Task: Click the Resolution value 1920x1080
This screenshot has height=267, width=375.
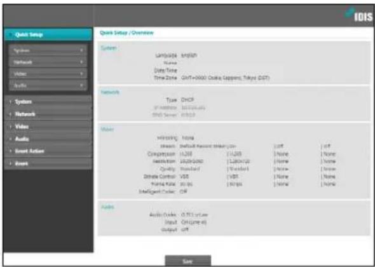Action: 191,161
